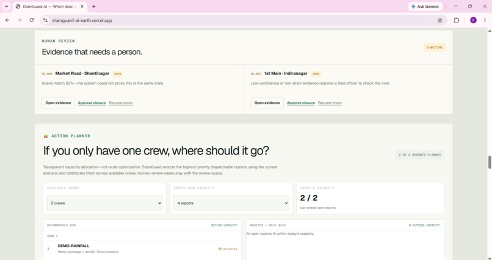
Task: Go forward to the next page
Action: click(x=20, y=20)
